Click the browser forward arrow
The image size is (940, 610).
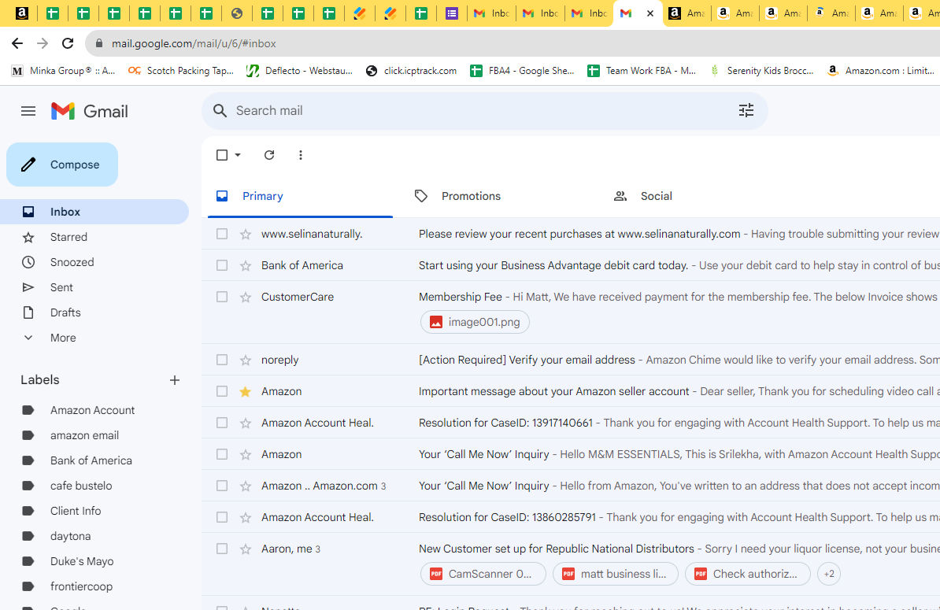pos(43,43)
